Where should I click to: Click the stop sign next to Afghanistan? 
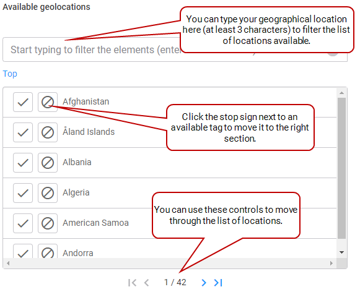pos(48,102)
